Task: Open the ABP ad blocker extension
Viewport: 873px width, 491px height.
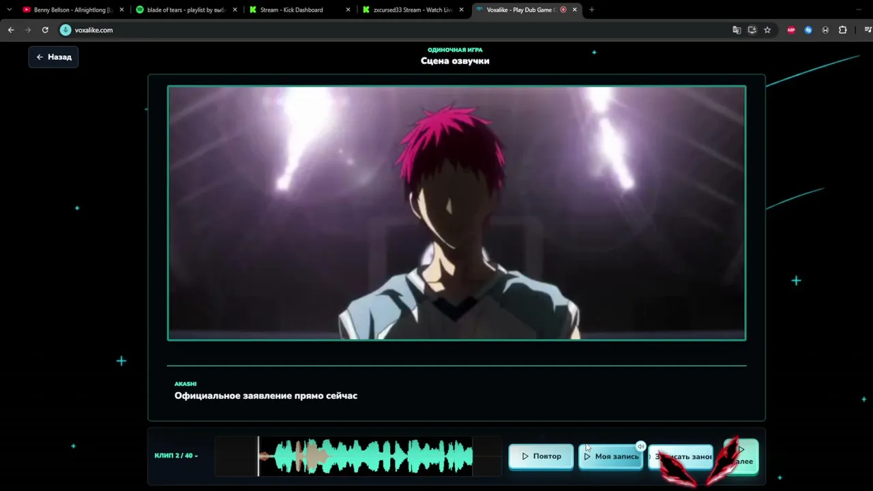Action: (x=791, y=30)
